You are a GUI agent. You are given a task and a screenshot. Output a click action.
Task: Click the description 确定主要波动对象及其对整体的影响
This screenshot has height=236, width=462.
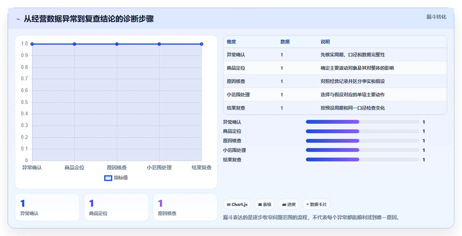(x=357, y=68)
